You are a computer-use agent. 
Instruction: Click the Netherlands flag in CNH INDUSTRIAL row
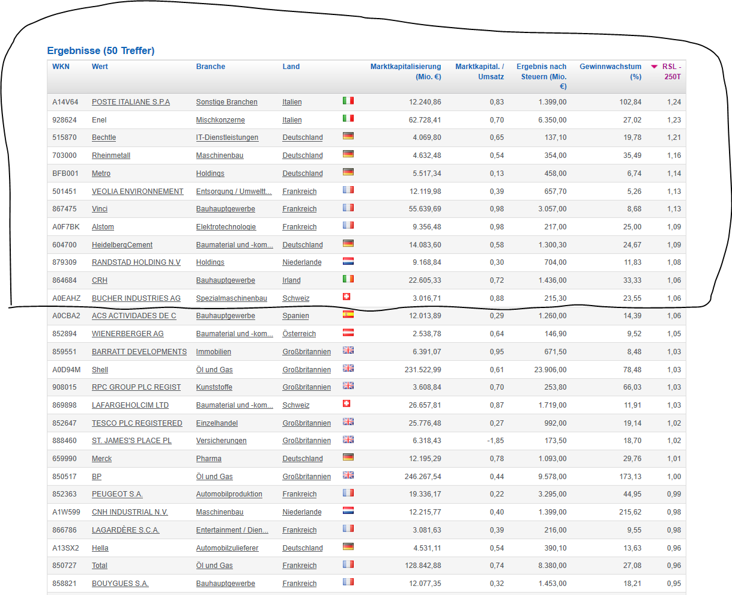tap(348, 511)
